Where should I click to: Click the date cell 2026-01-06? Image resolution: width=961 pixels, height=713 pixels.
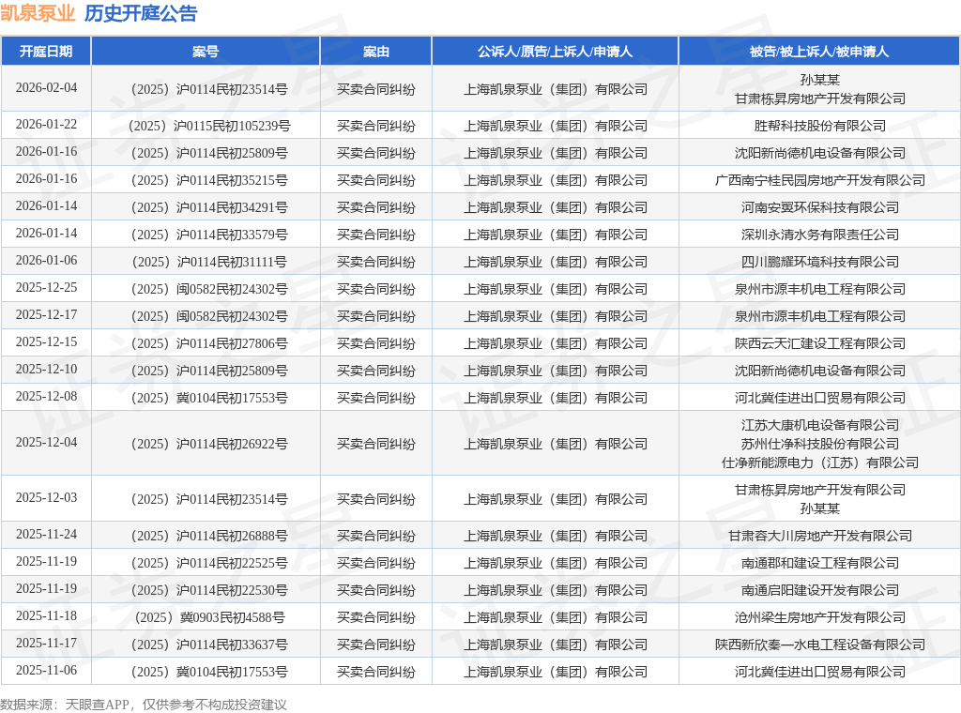(47, 260)
